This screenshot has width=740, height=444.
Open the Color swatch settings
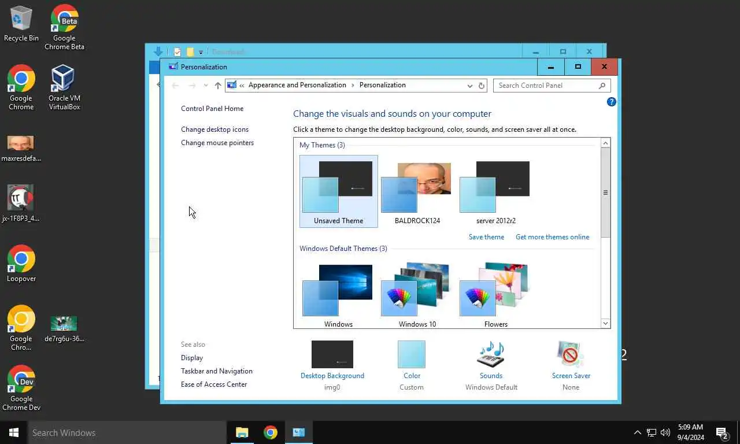(412, 365)
